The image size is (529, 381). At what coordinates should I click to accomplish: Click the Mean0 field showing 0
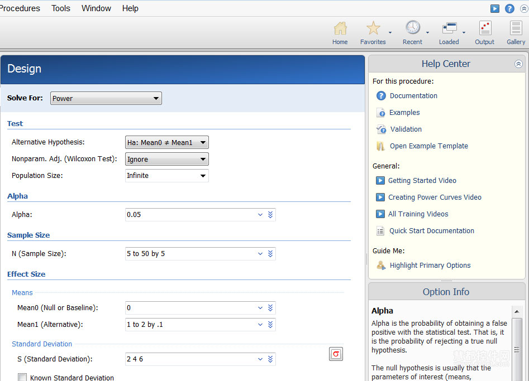(x=201, y=307)
